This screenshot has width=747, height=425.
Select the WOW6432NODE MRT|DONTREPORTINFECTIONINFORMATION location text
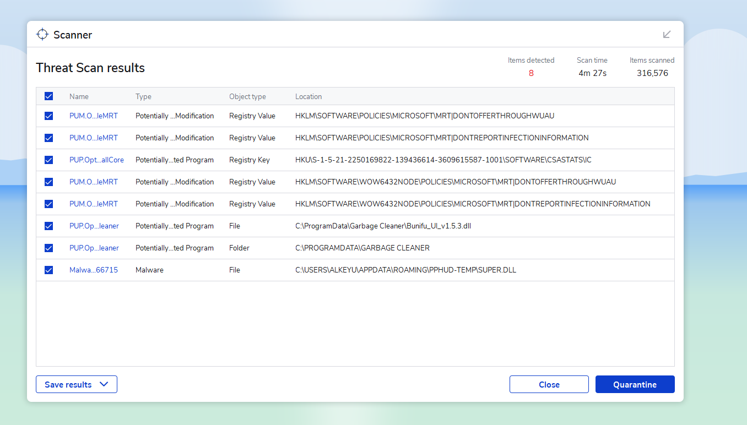click(x=473, y=204)
